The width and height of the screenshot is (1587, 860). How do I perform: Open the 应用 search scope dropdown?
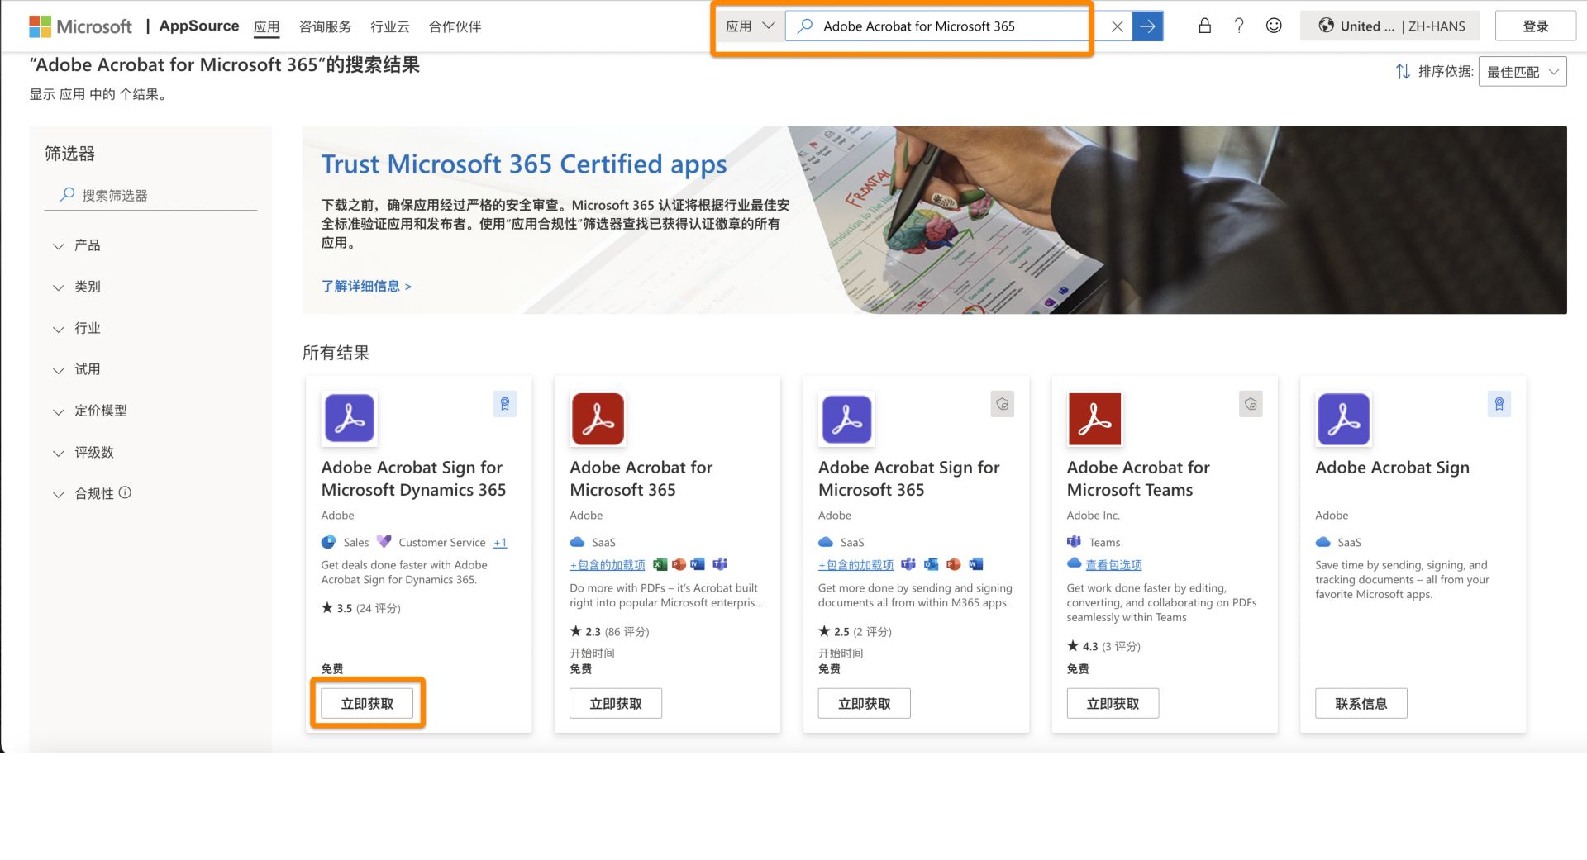click(x=750, y=26)
